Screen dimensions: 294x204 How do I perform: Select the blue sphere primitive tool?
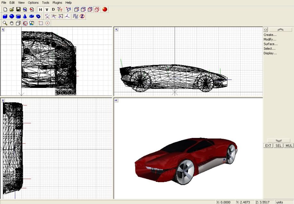pyautogui.click(x=12, y=16)
